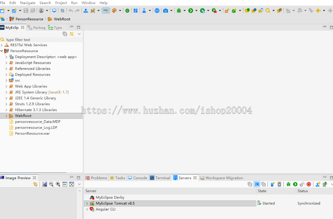Switch to the Terminal tab
This screenshot has height=219, width=333.
coord(160,178)
